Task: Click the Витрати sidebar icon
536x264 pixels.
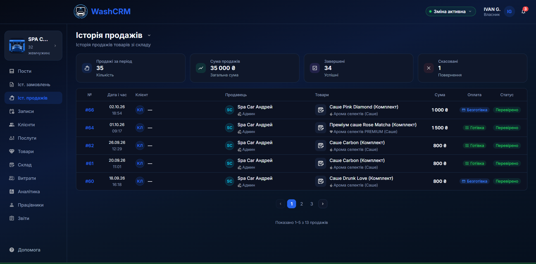Action: click(x=12, y=178)
